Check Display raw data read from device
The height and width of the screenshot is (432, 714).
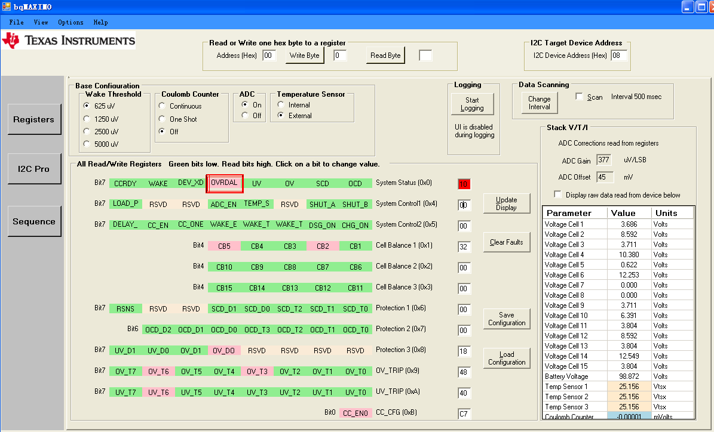[x=558, y=195]
